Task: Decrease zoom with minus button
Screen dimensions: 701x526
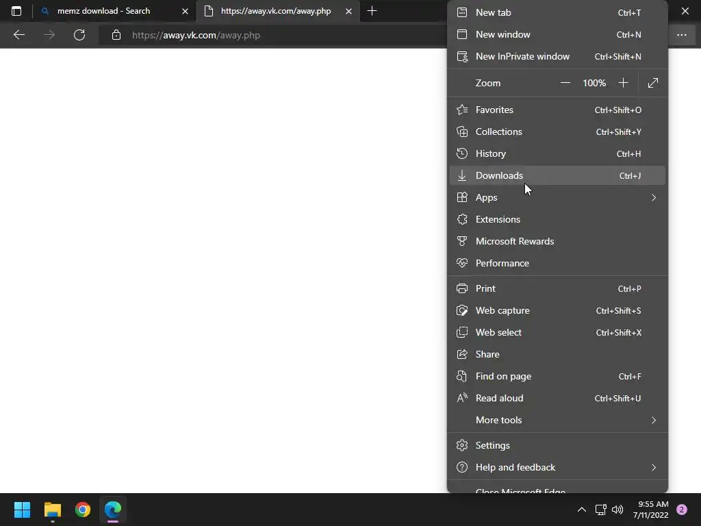Action: 565,83
